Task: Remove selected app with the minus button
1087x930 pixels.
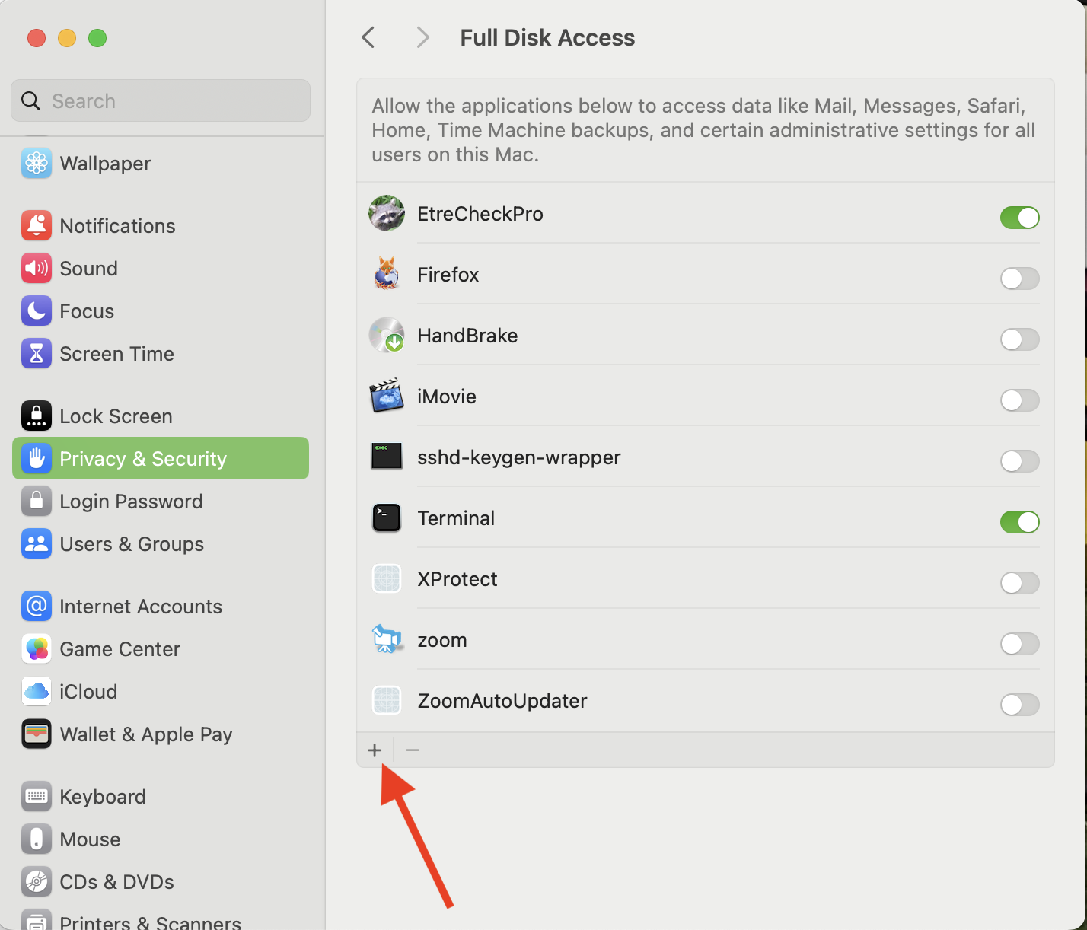Action: (x=413, y=750)
